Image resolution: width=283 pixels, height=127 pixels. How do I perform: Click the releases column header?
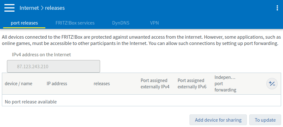point(102,84)
